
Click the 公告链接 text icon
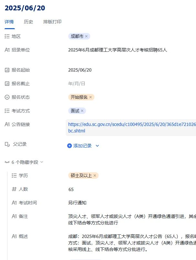(x=7, y=124)
